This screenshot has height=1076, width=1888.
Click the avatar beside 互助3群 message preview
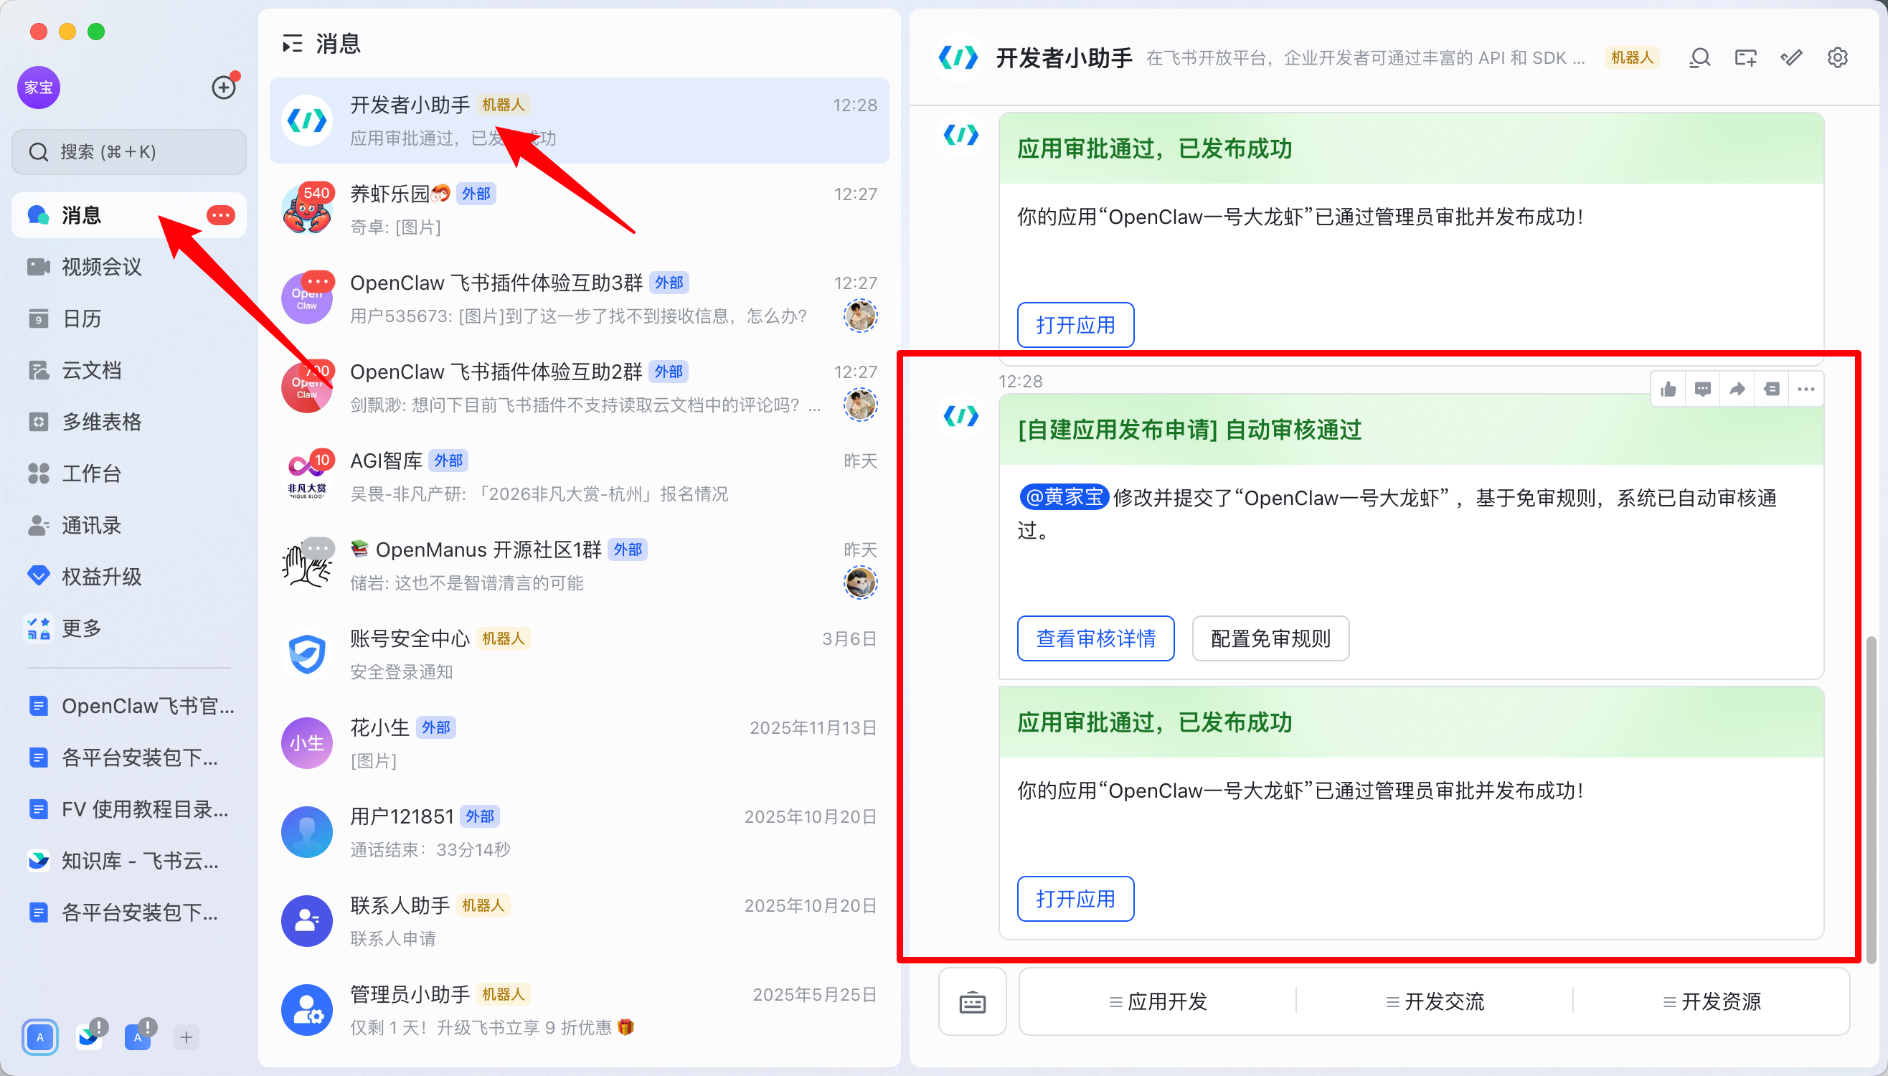click(x=860, y=316)
